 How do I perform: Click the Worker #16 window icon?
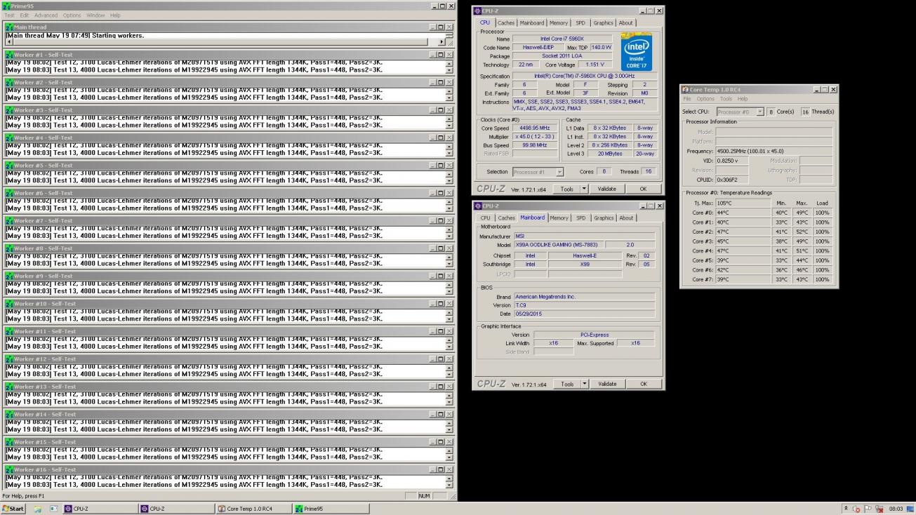[10, 469]
